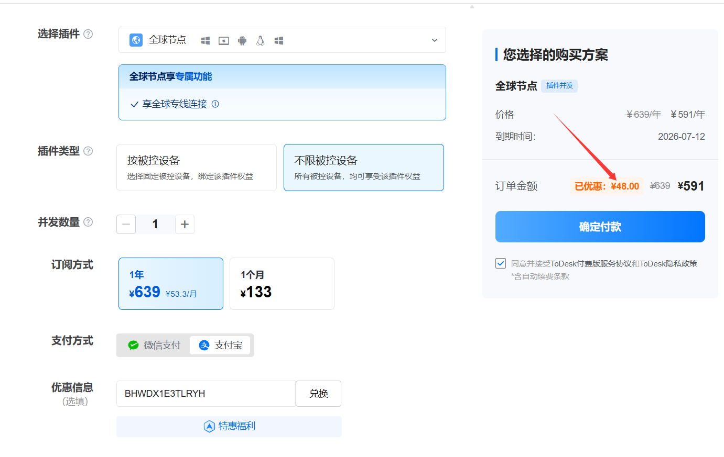Image resolution: width=724 pixels, height=457 pixels.
Task: Click the expiry date 2026-07-12
Action: [x=682, y=137]
